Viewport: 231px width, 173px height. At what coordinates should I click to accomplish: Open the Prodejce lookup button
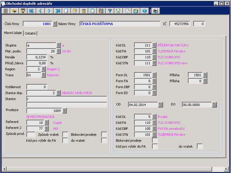(65, 111)
